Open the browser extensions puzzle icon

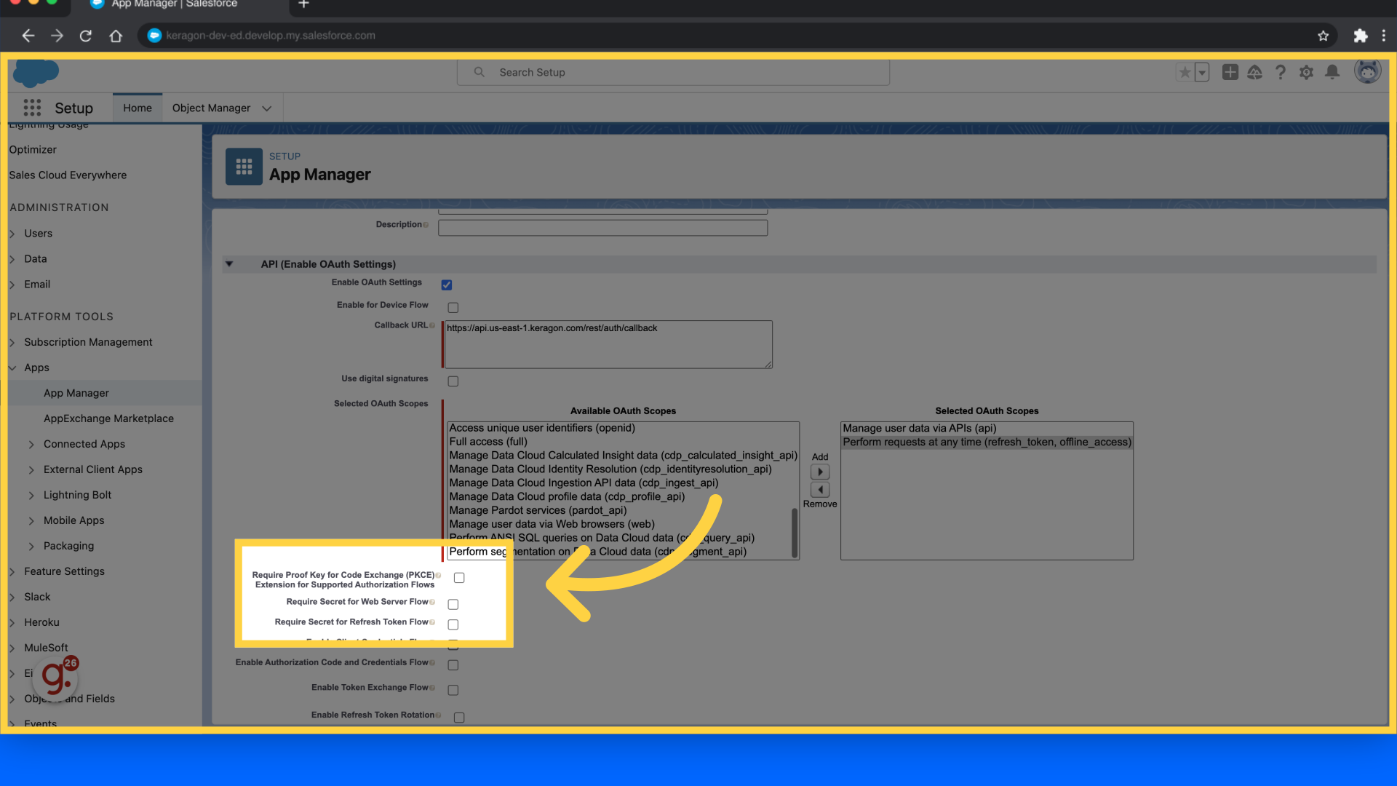pyautogui.click(x=1360, y=36)
